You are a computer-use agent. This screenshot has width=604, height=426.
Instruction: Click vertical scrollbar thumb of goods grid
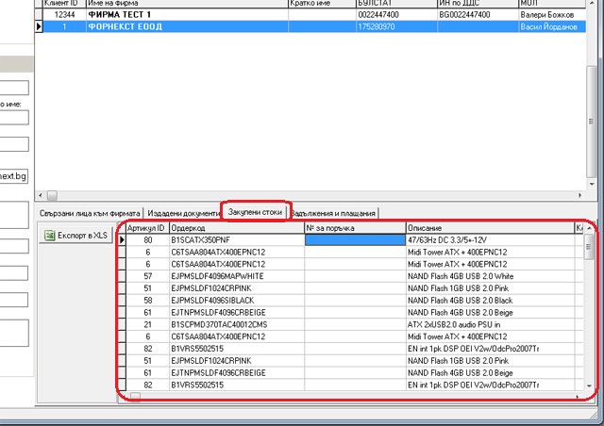click(x=589, y=247)
